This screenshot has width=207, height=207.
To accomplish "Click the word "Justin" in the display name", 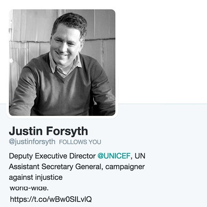I will pyautogui.click(x=26, y=131).
